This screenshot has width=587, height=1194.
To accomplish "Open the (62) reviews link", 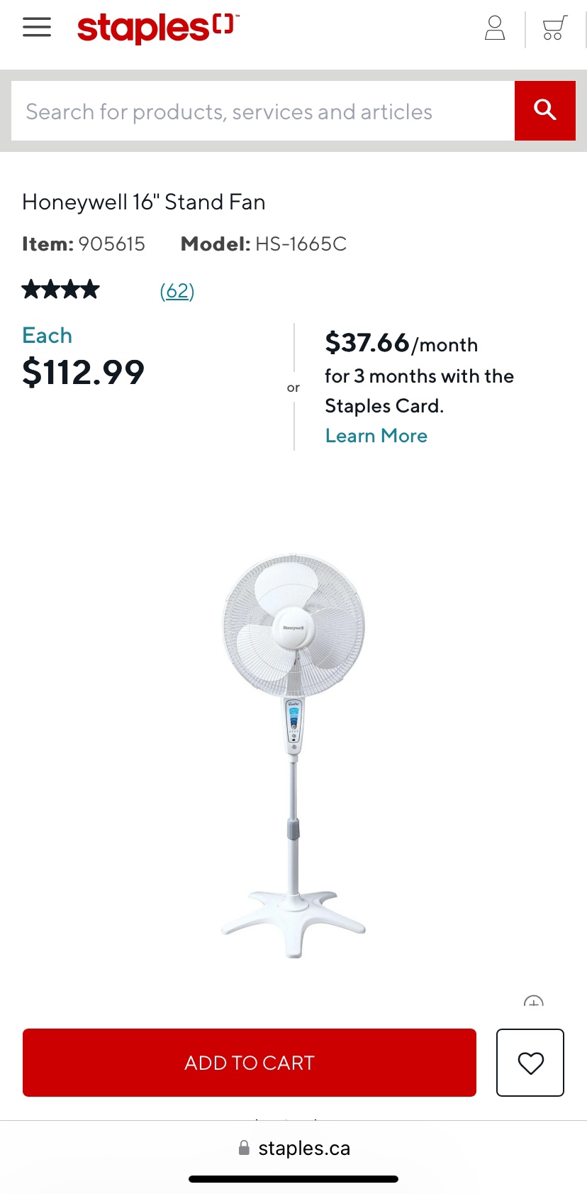I will pyautogui.click(x=177, y=290).
